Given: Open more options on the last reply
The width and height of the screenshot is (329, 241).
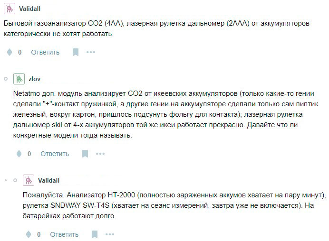Looking at the screenshot, I should click(110, 234).
